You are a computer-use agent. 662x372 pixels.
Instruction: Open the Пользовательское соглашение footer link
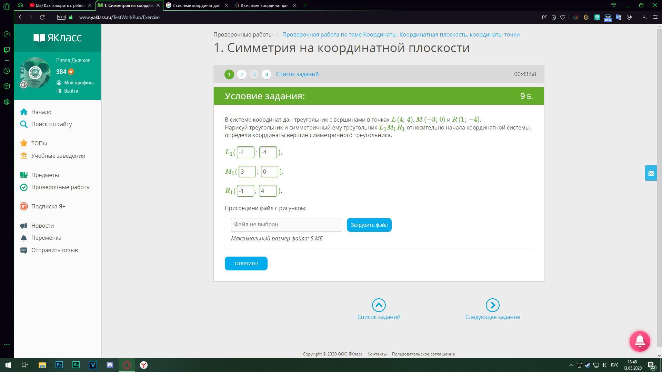click(423, 354)
